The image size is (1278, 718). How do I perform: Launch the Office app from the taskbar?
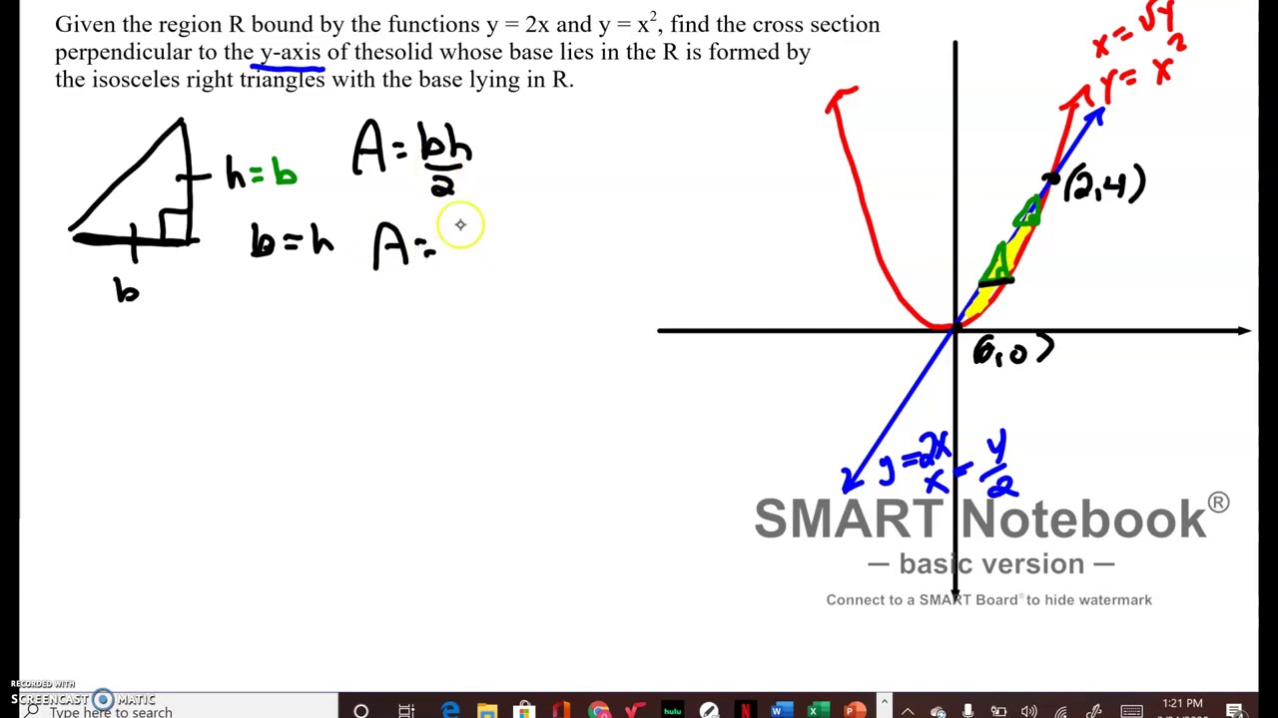(562, 710)
